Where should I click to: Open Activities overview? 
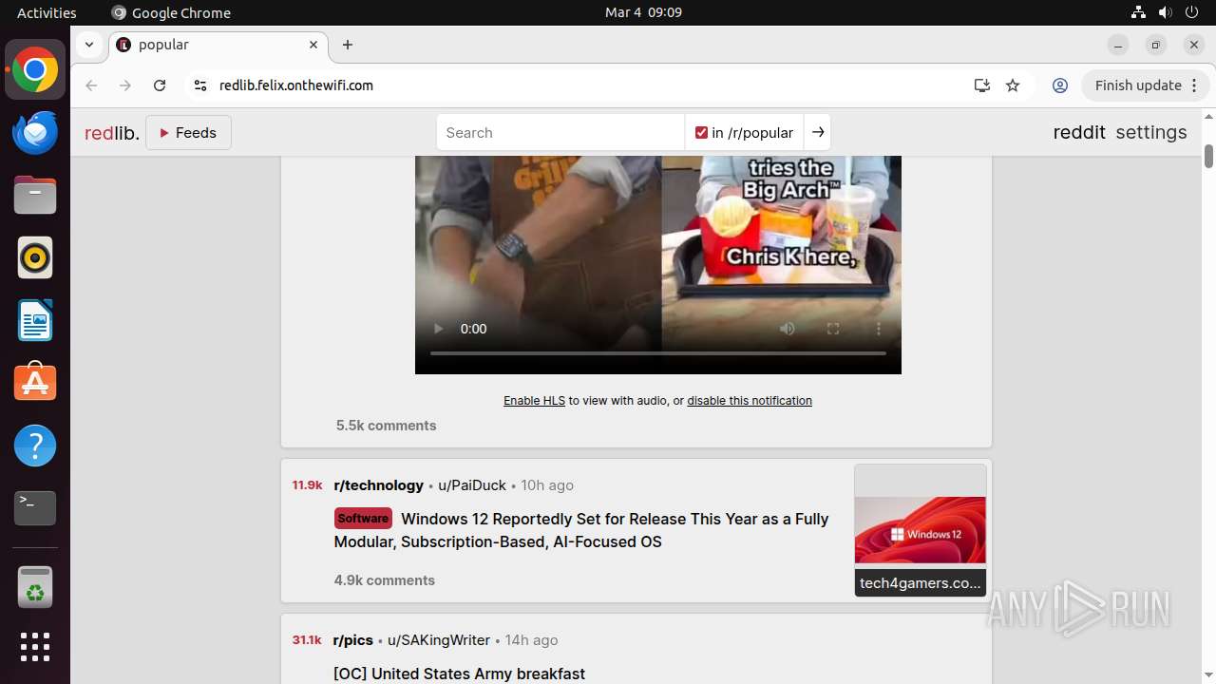[47, 12]
